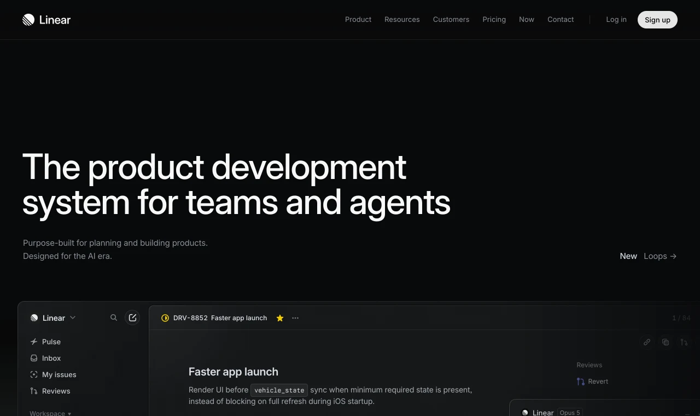Copy the issue link icon
The image size is (700, 416).
pos(647,342)
